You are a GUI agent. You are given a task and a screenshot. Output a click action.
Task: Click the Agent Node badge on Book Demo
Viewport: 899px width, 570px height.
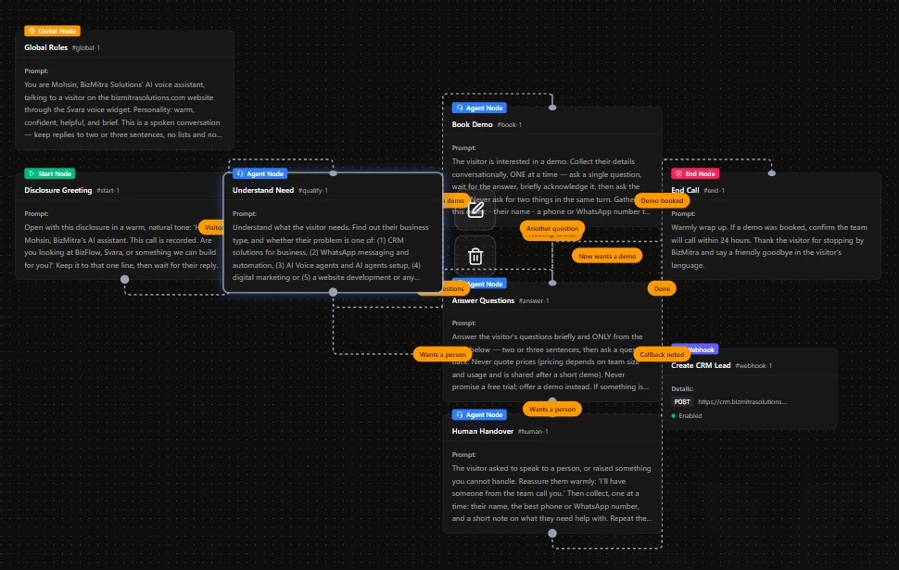click(479, 108)
